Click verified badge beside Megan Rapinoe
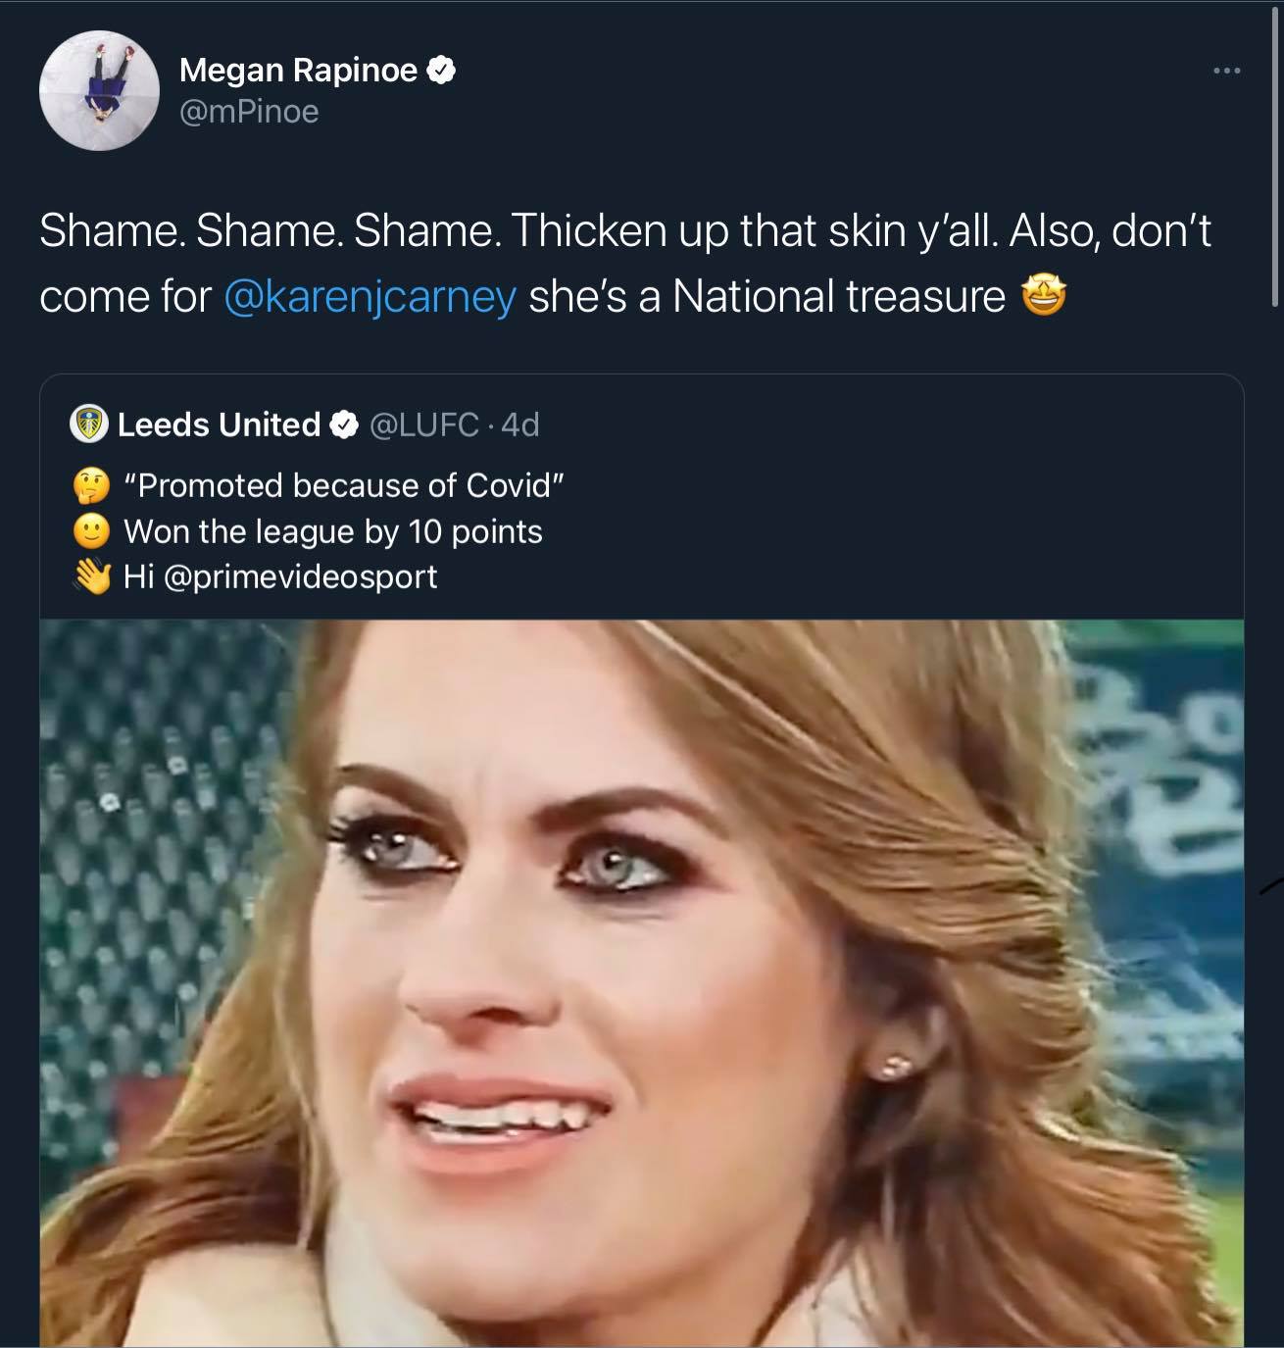Image resolution: width=1284 pixels, height=1348 pixels. pyautogui.click(x=442, y=71)
